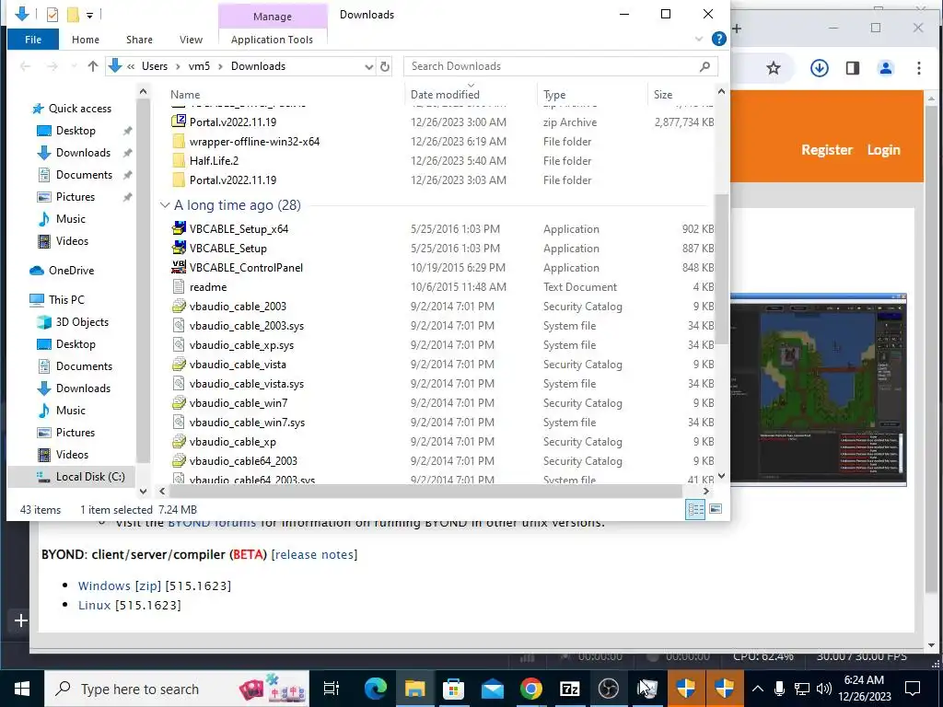Viewport: 943px width, 707px height.
Task: Click the Register link on the BYOND page
Action: click(x=827, y=150)
